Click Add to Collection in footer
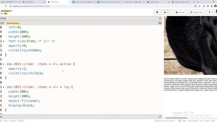This screenshot has width=217, height=122. [x=193, y=121]
